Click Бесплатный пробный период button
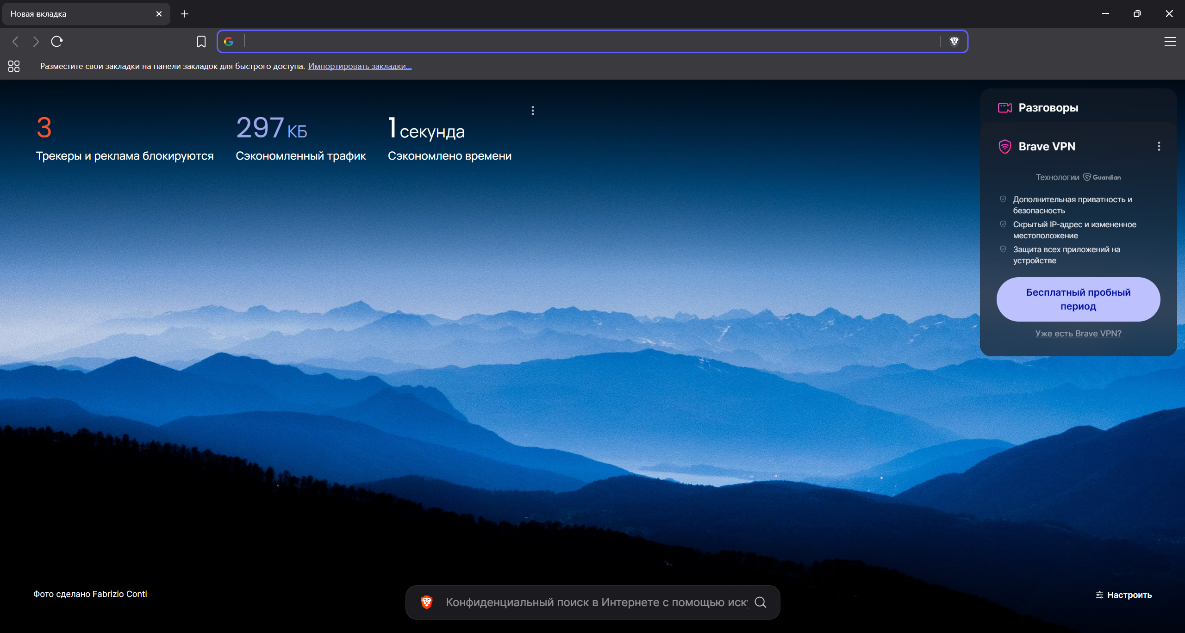Screen dimensions: 1185x633 [x=1078, y=299]
